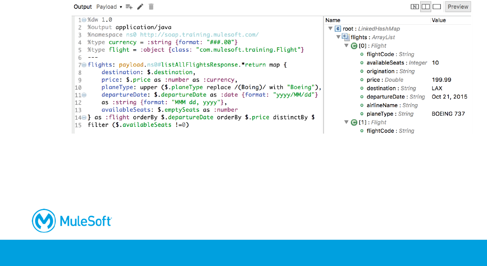Click listAllFlightsResponse in line 7

click(x=199, y=65)
